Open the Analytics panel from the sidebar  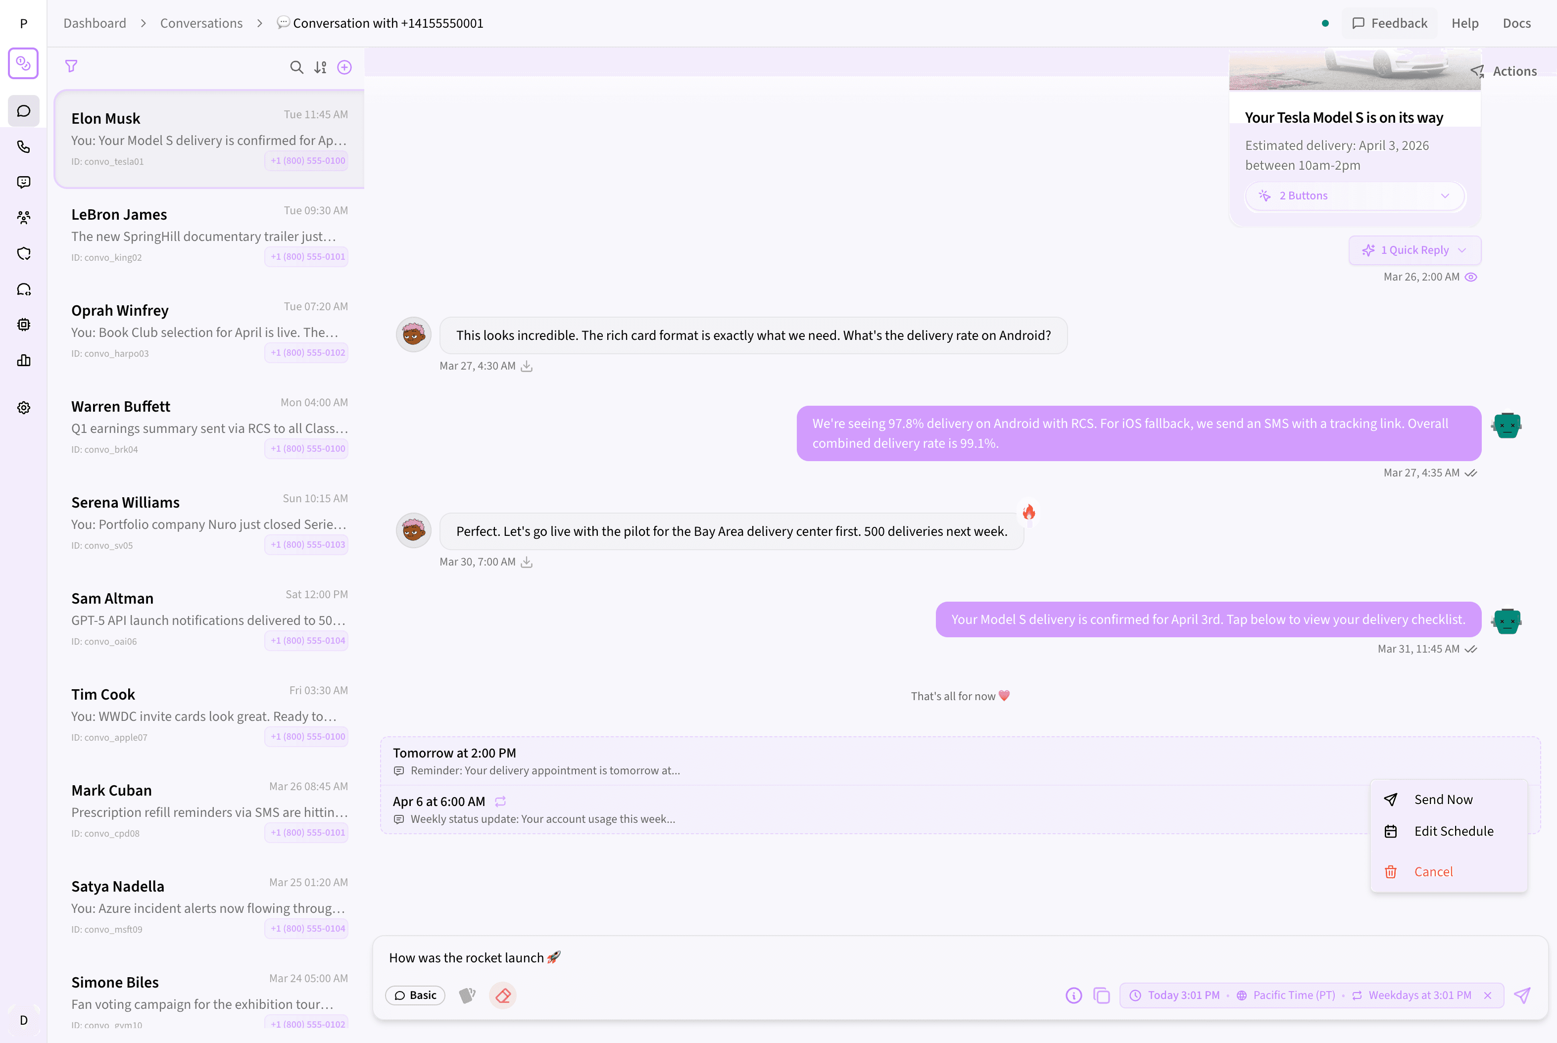(x=24, y=360)
